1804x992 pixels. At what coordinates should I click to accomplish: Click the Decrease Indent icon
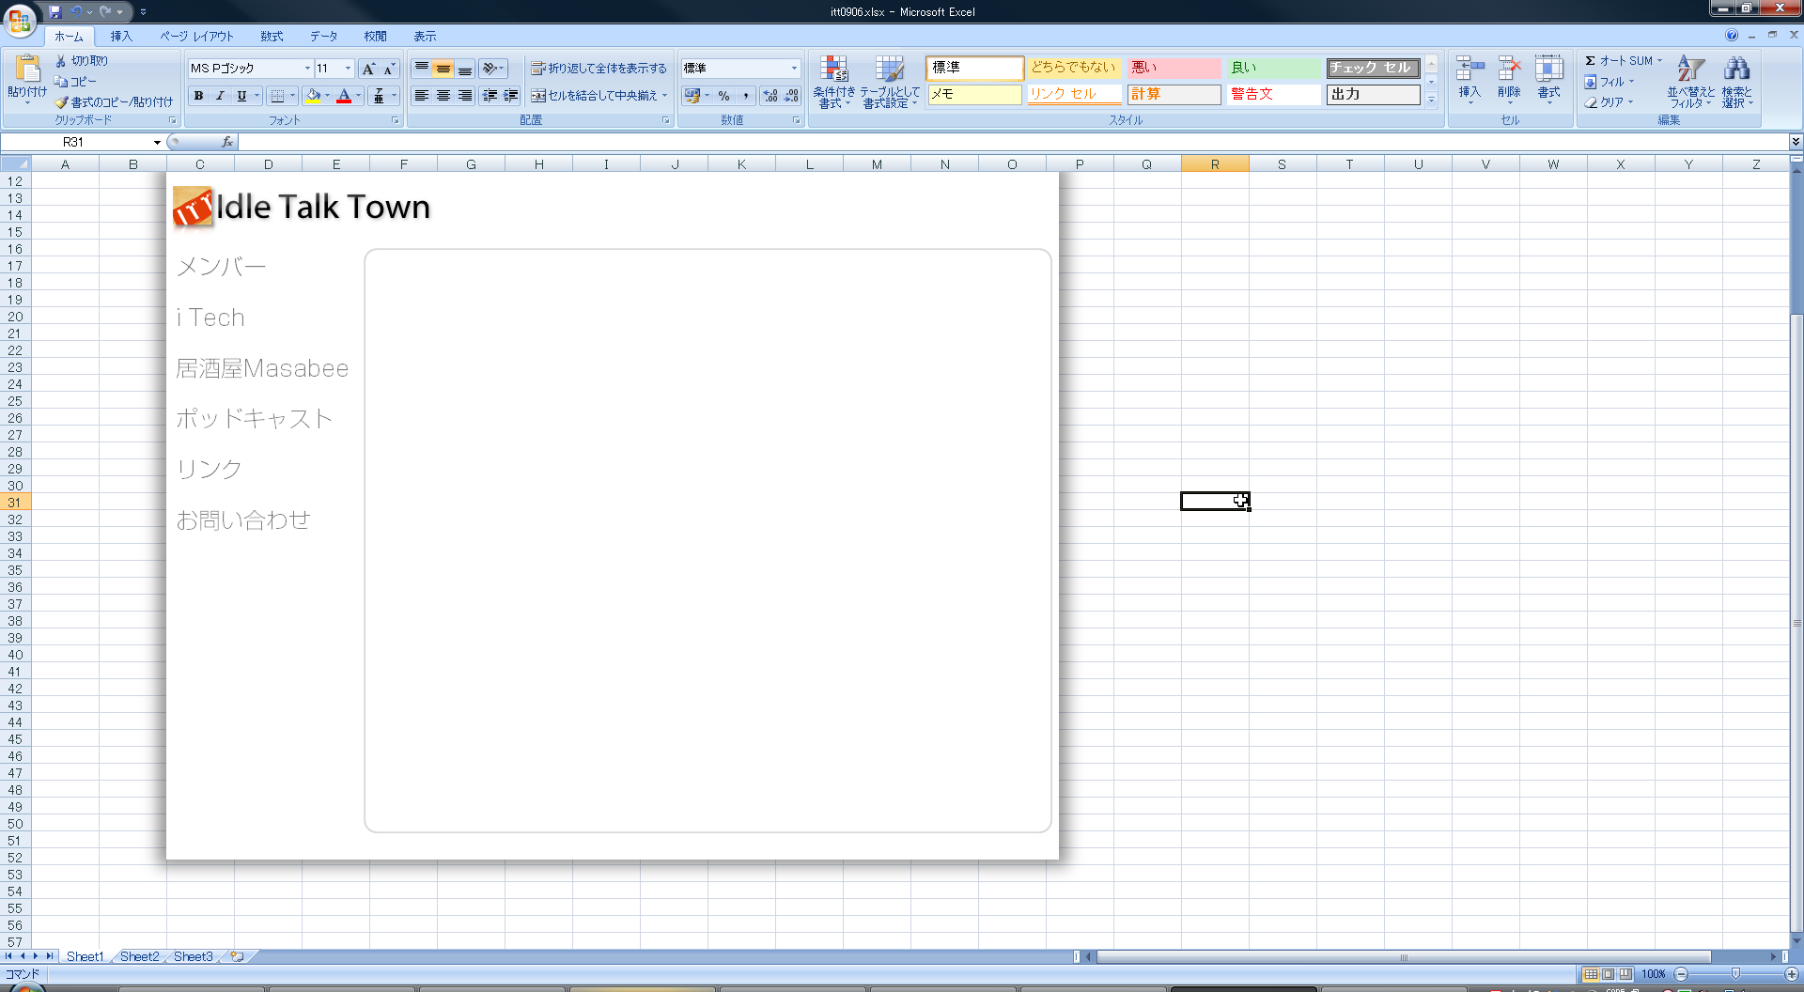click(x=490, y=96)
